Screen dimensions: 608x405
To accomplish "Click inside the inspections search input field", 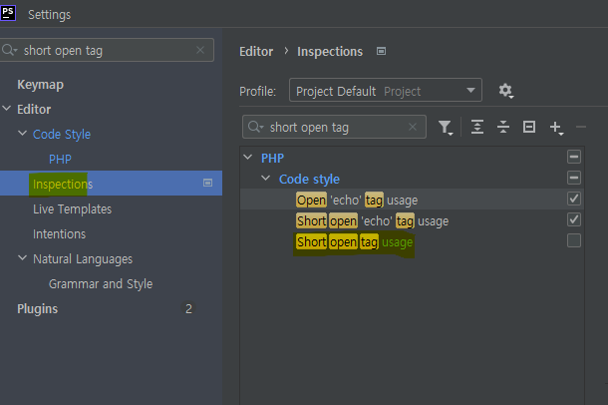I will point(334,127).
